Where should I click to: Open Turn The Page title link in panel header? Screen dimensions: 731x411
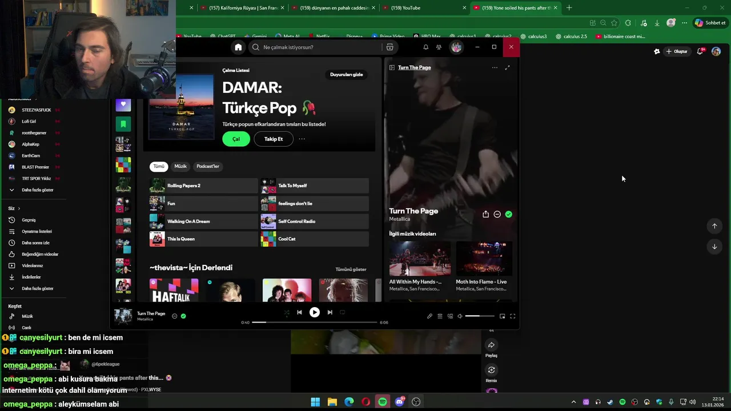coord(414,67)
